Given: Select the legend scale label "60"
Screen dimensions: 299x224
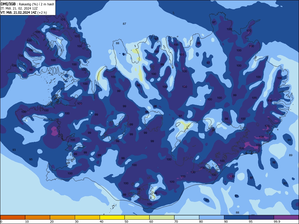Looking at the screenshot, I should 151,222.
